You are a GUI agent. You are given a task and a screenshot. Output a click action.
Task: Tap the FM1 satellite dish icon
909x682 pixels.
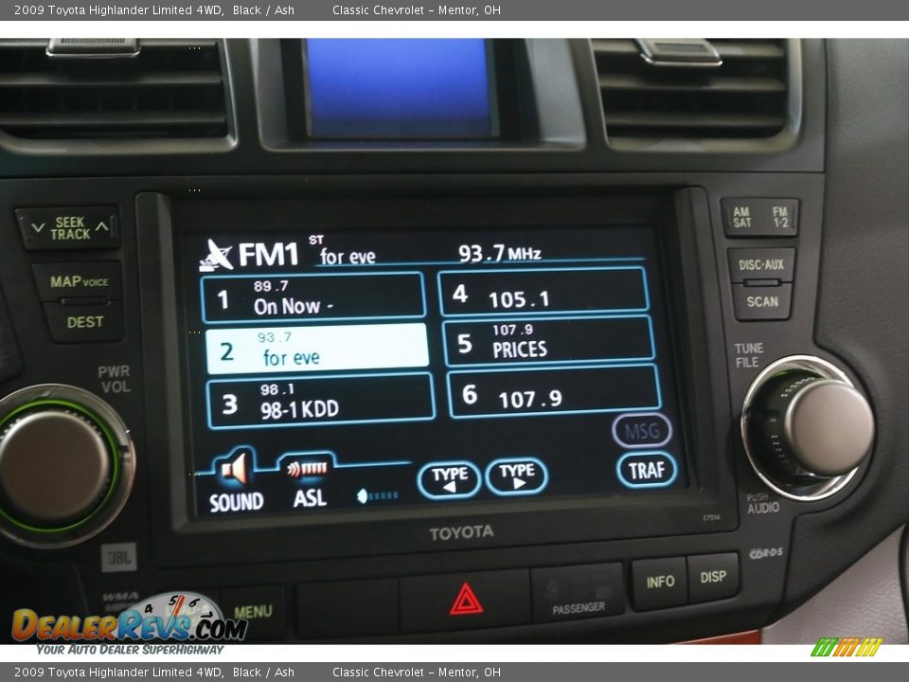[216, 255]
